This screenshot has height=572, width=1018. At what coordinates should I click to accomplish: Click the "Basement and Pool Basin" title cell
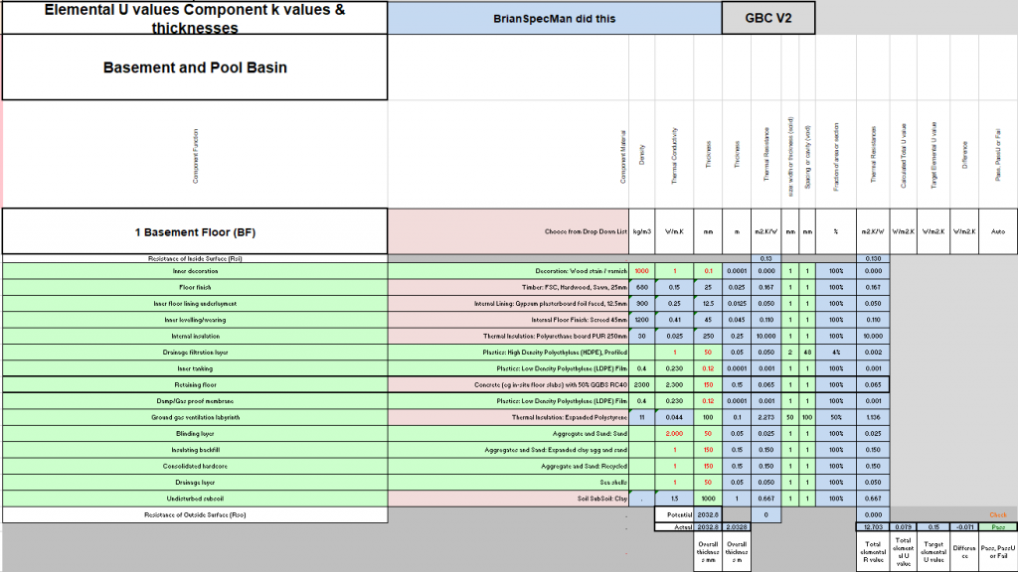pyautogui.click(x=195, y=68)
